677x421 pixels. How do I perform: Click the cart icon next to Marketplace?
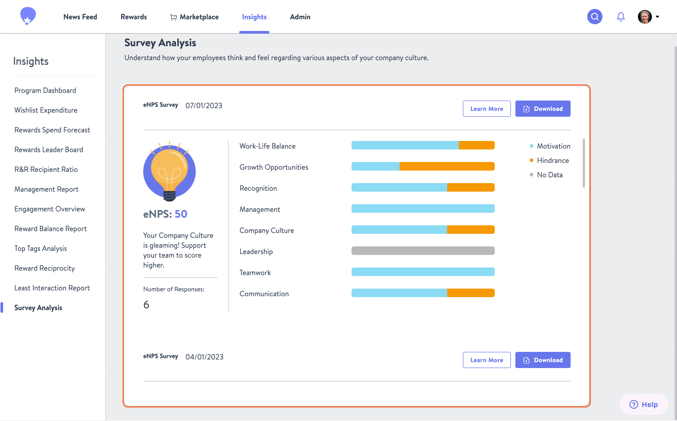click(x=173, y=17)
